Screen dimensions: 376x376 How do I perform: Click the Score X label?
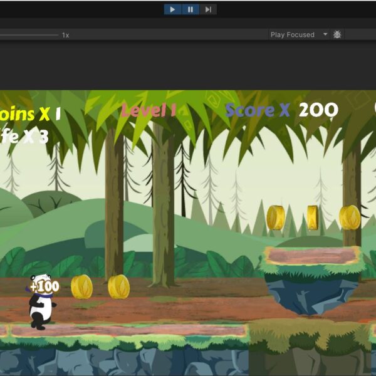tap(258, 110)
